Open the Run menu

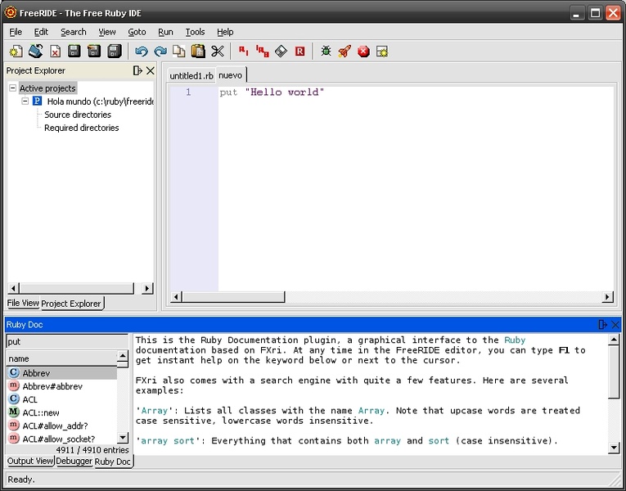point(165,32)
